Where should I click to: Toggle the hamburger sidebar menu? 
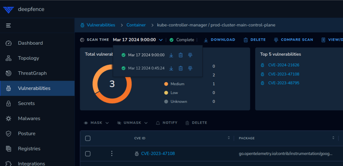(x=8, y=26)
